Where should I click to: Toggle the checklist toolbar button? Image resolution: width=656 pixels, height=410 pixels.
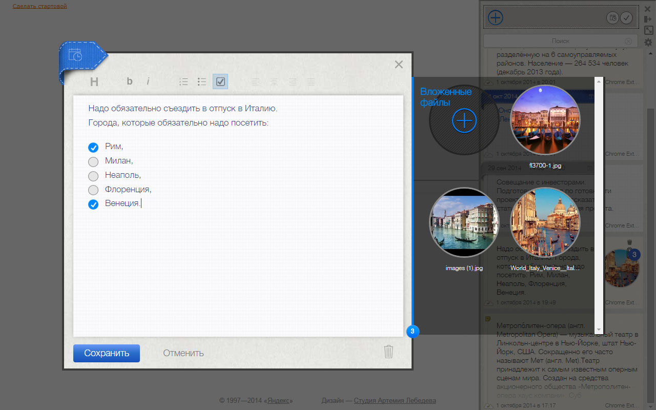click(x=220, y=81)
